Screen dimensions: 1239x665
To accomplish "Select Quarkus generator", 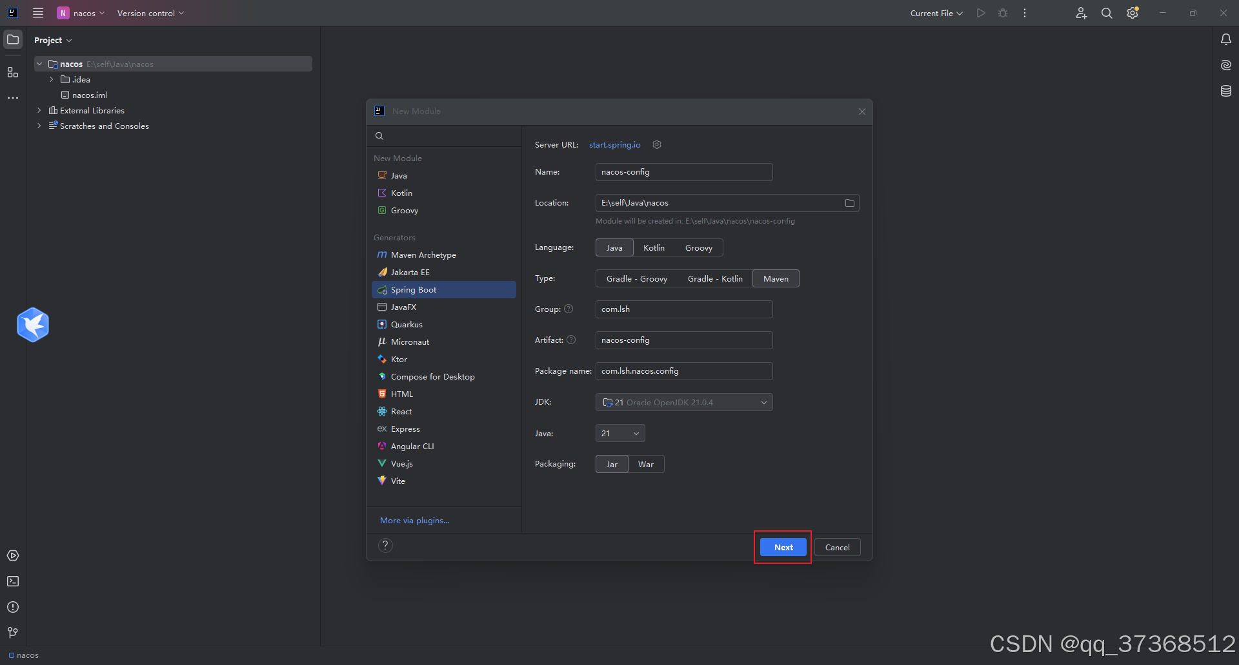I will pos(444,324).
